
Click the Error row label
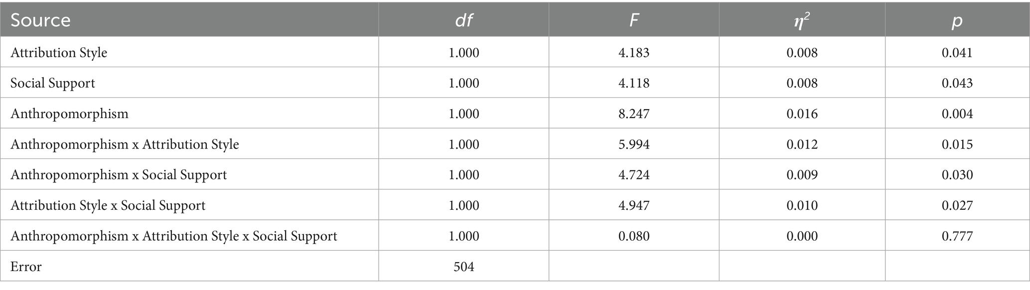tap(26, 267)
